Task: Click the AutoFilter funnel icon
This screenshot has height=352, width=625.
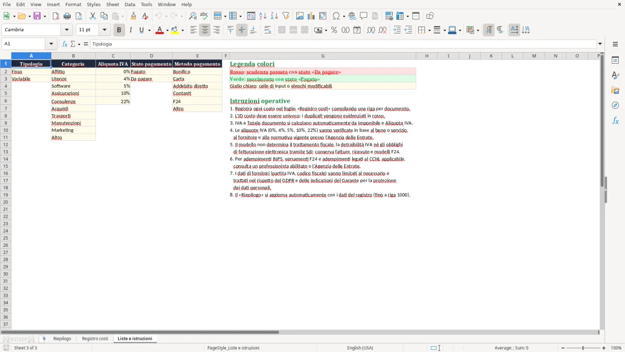Action: [285, 16]
